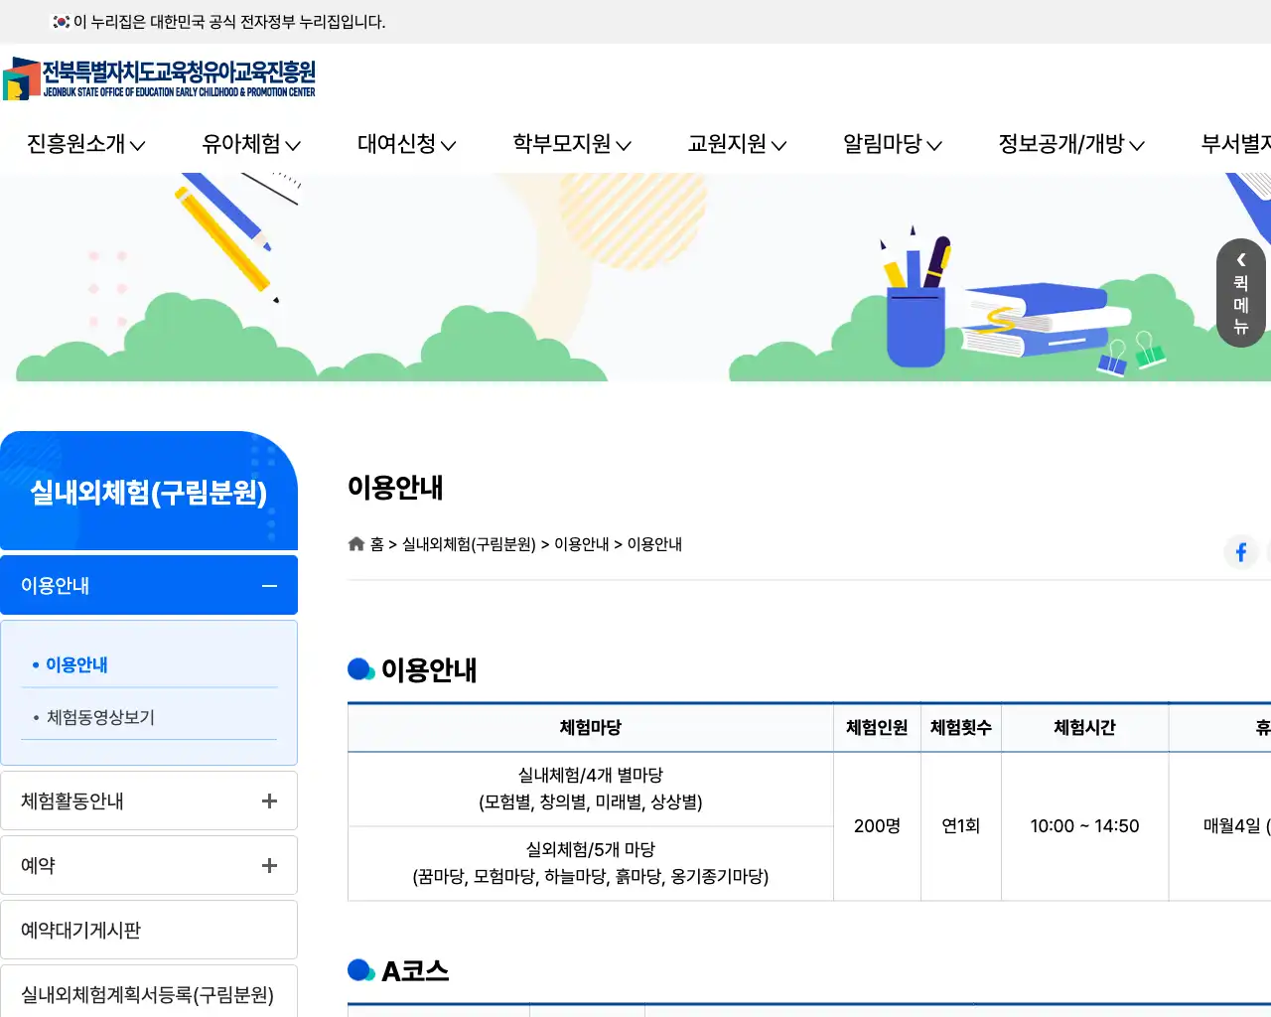Select the 유아체험 menu

(248, 143)
